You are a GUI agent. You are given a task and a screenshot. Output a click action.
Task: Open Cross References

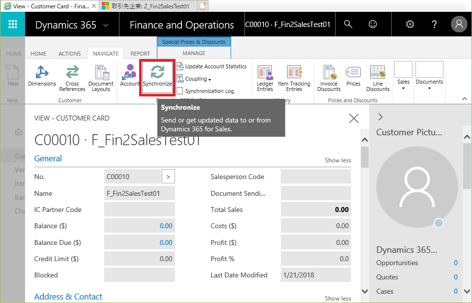(x=72, y=78)
